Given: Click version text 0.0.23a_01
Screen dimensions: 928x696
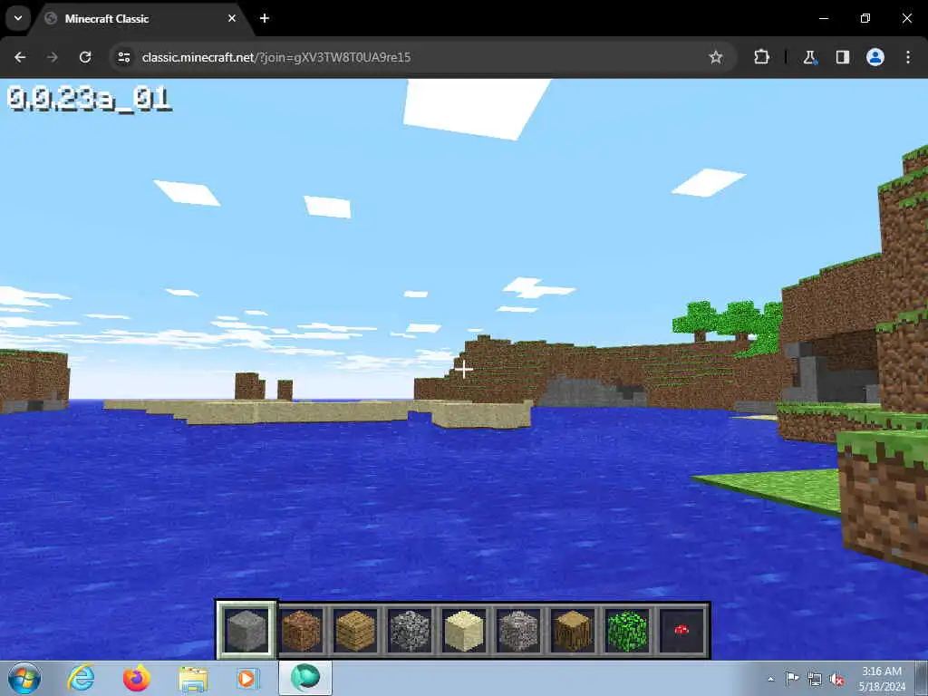Looking at the screenshot, I should click(x=90, y=99).
